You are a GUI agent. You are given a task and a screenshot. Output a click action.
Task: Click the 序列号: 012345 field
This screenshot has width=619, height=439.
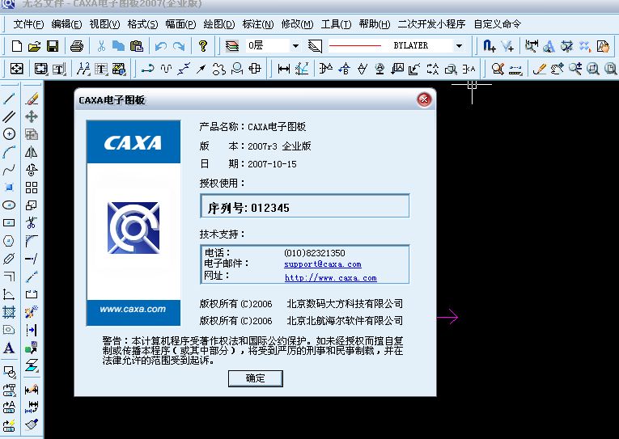pos(305,205)
